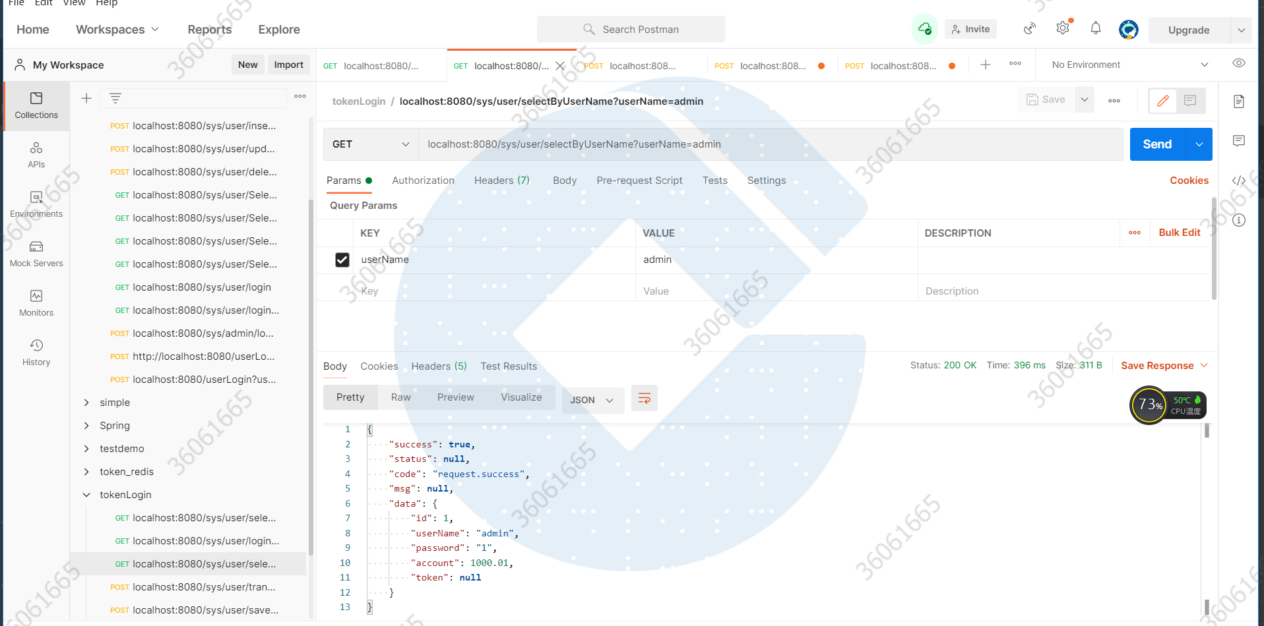Close the active selectByUserName request tab
1264x626 pixels.
click(560, 66)
